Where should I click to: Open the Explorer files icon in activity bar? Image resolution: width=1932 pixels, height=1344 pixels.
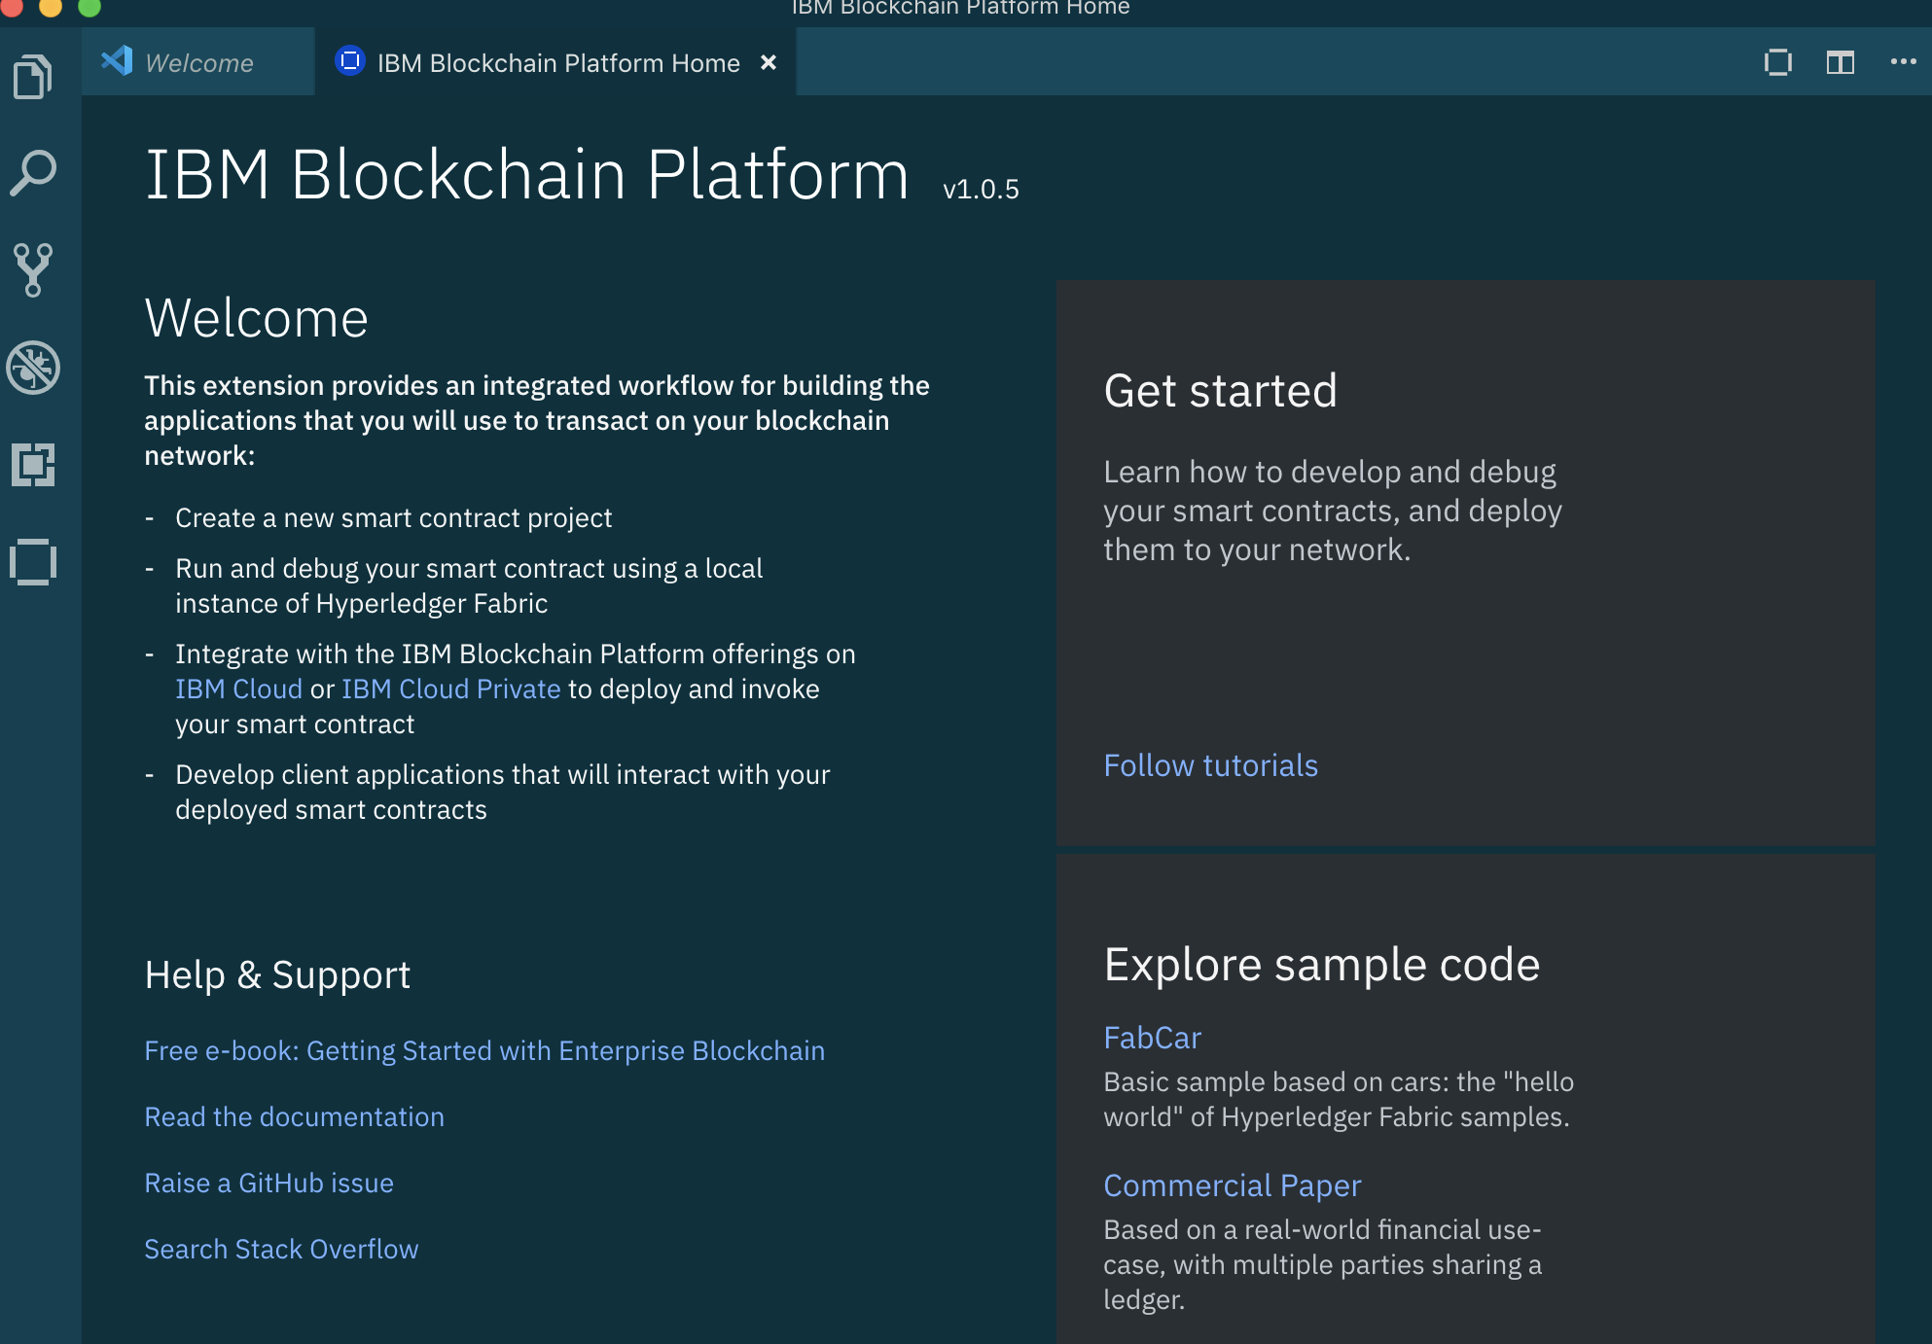(33, 77)
